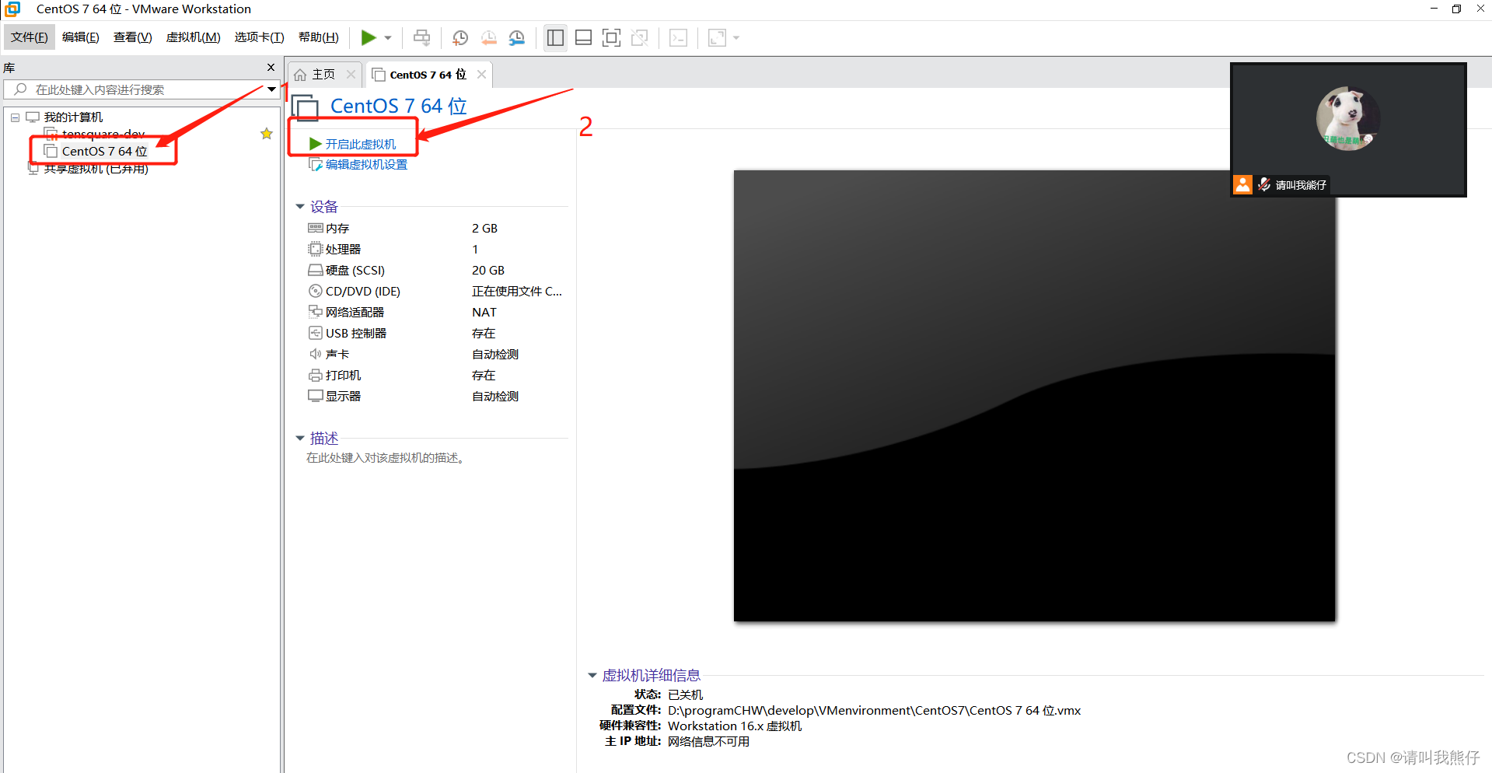This screenshot has height=773, width=1492.
Task: Open the Snapshot Manager
Action: point(517,37)
